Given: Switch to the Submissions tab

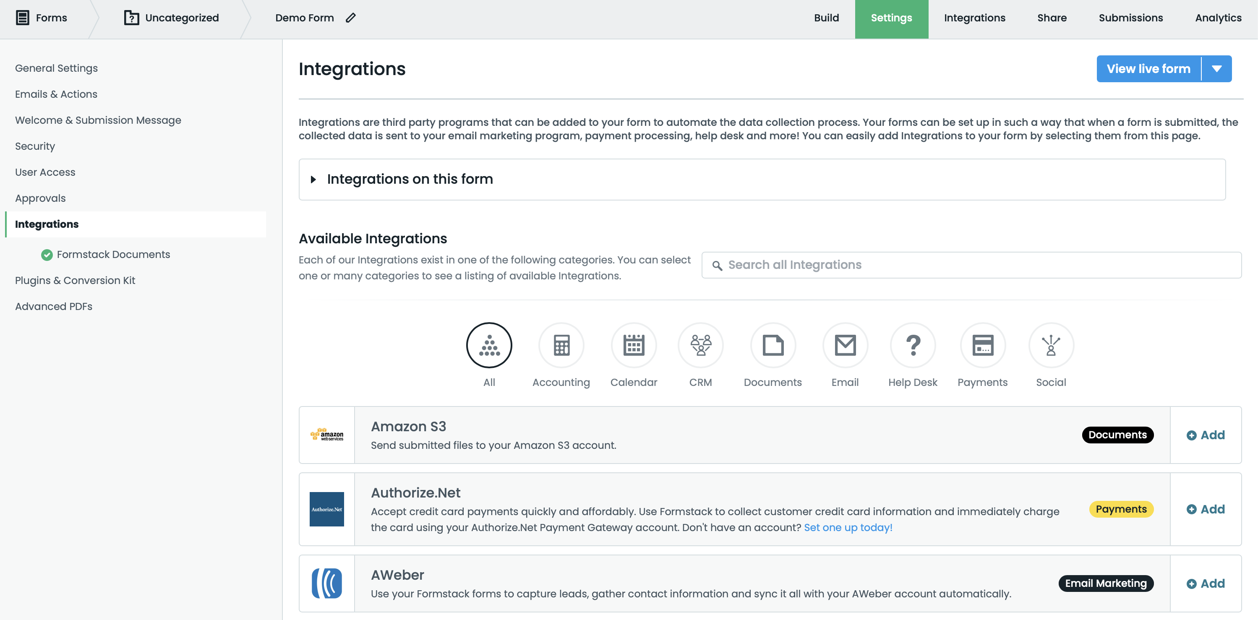Looking at the screenshot, I should tap(1130, 18).
